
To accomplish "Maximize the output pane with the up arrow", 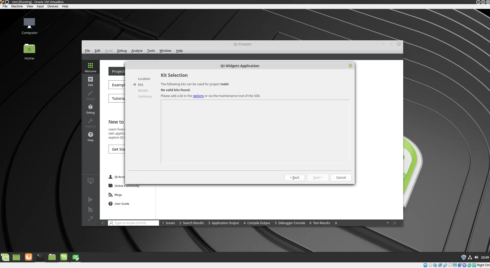I will [388, 223].
